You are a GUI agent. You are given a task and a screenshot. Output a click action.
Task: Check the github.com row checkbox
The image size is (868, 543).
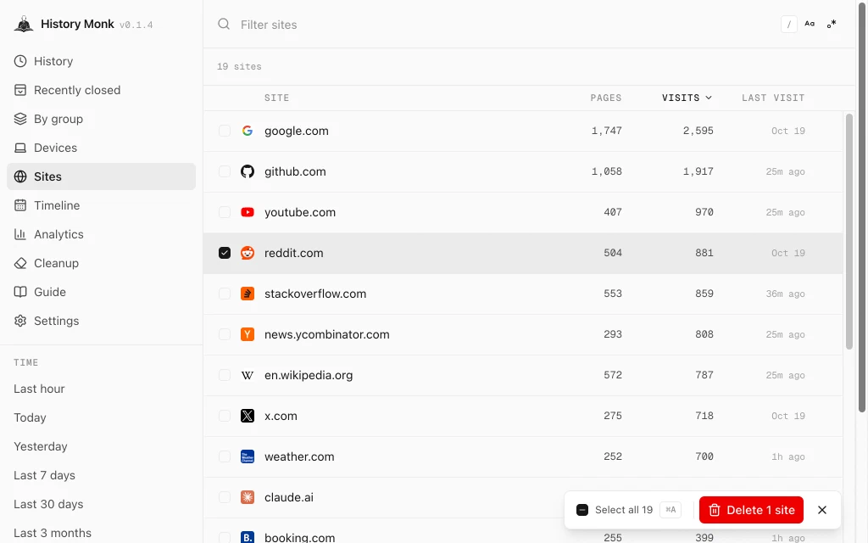(x=224, y=171)
